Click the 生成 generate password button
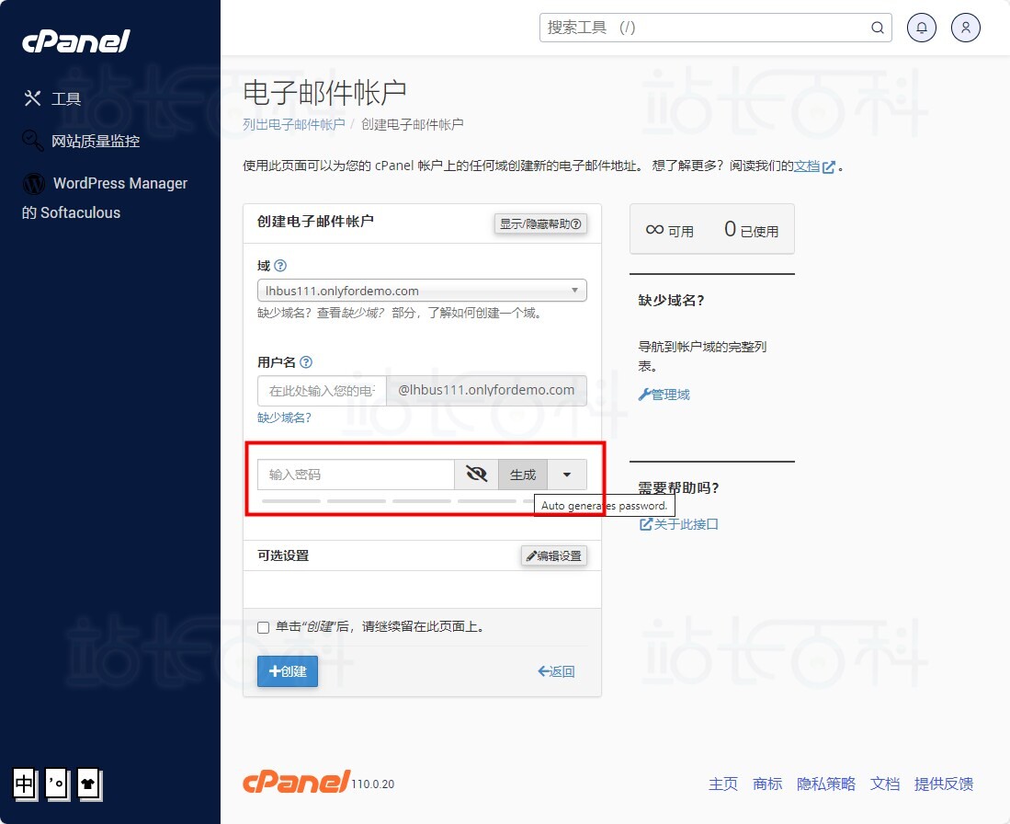The image size is (1010, 824). 522,475
